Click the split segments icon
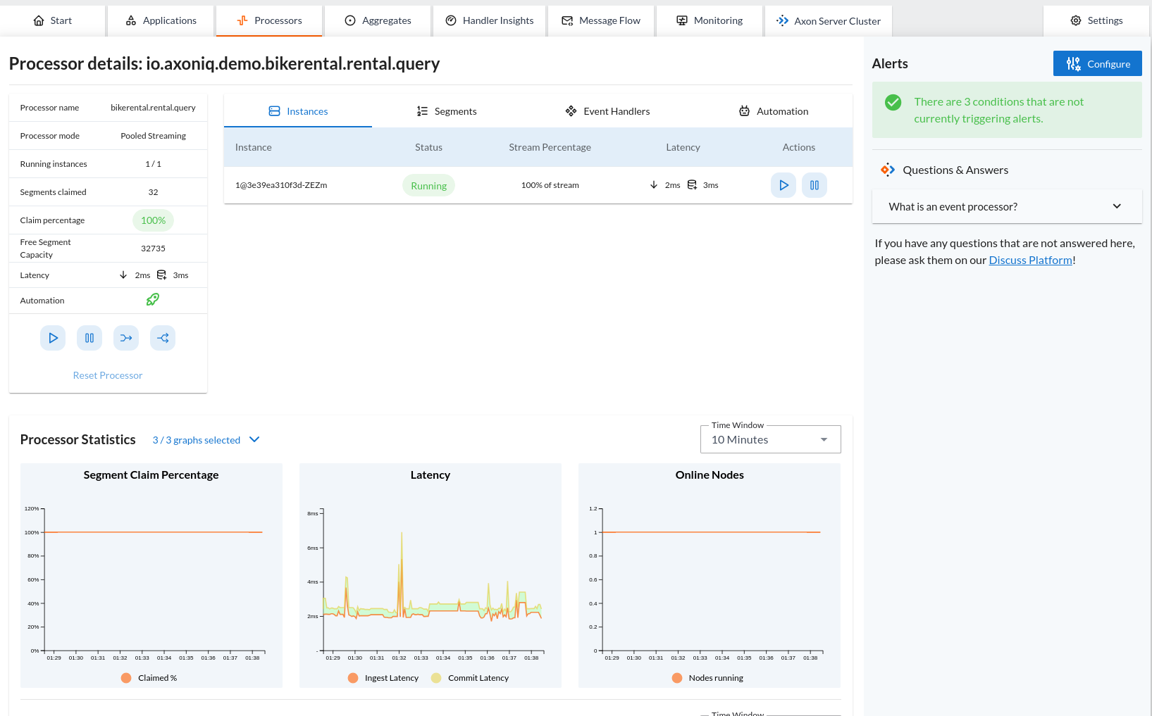This screenshot has width=1152, height=716. (163, 338)
